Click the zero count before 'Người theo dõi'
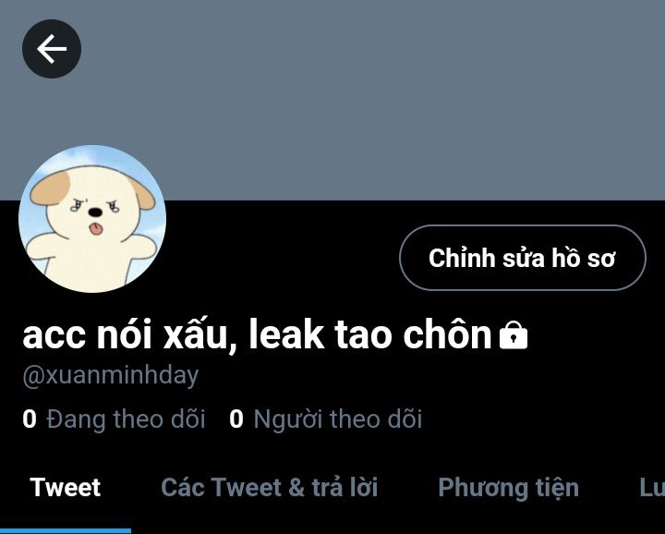This screenshot has height=534, width=665. pos(236,419)
